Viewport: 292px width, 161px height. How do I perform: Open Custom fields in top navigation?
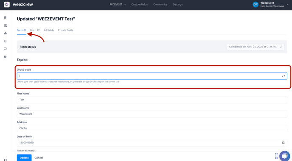[x=140, y=5]
